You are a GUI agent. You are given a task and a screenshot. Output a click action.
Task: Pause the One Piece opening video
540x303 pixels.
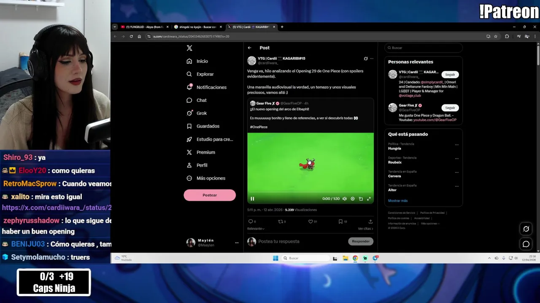(252, 199)
